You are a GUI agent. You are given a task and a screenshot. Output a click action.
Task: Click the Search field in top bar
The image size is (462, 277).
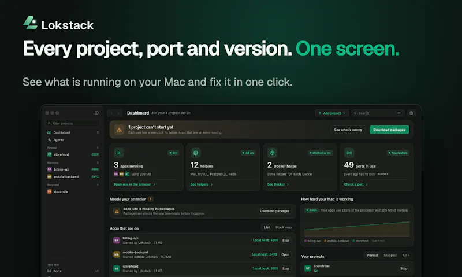(378, 113)
